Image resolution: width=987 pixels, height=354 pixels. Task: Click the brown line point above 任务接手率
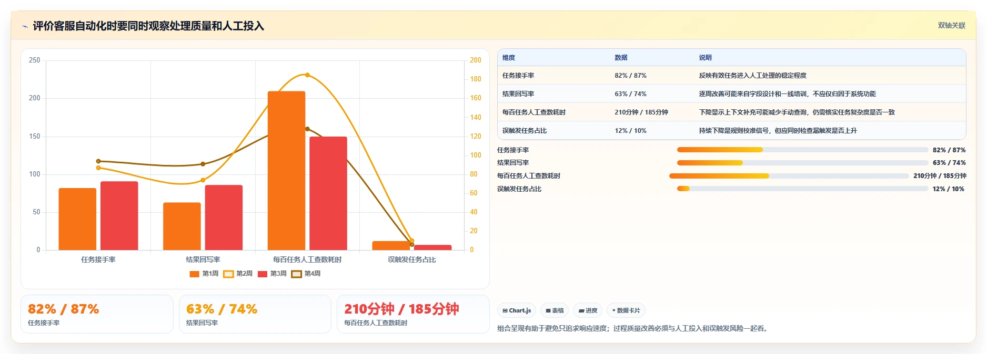click(x=98, y=161)
